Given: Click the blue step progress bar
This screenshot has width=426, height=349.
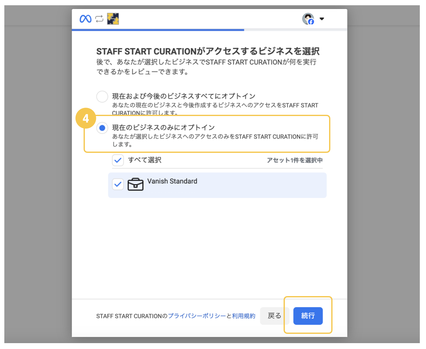Looking at the screenshot, I should pyautogui.click(x=158, y=30).
